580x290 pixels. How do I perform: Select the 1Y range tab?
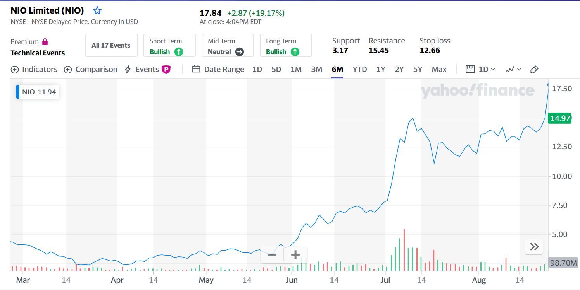[381, 70]
